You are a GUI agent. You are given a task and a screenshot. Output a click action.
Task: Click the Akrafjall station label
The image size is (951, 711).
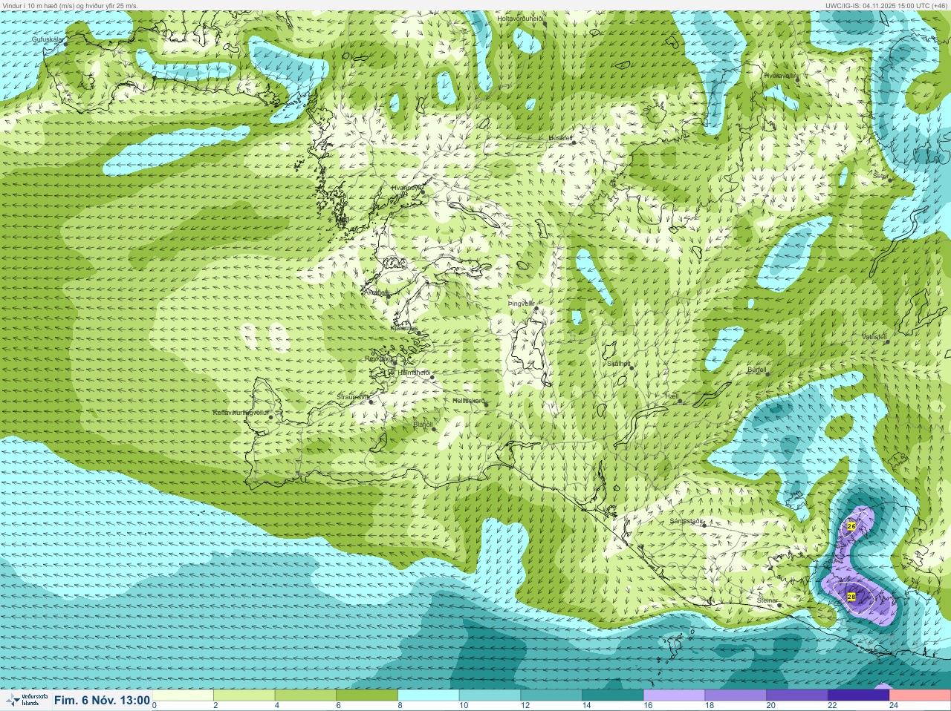coord(376,293)
